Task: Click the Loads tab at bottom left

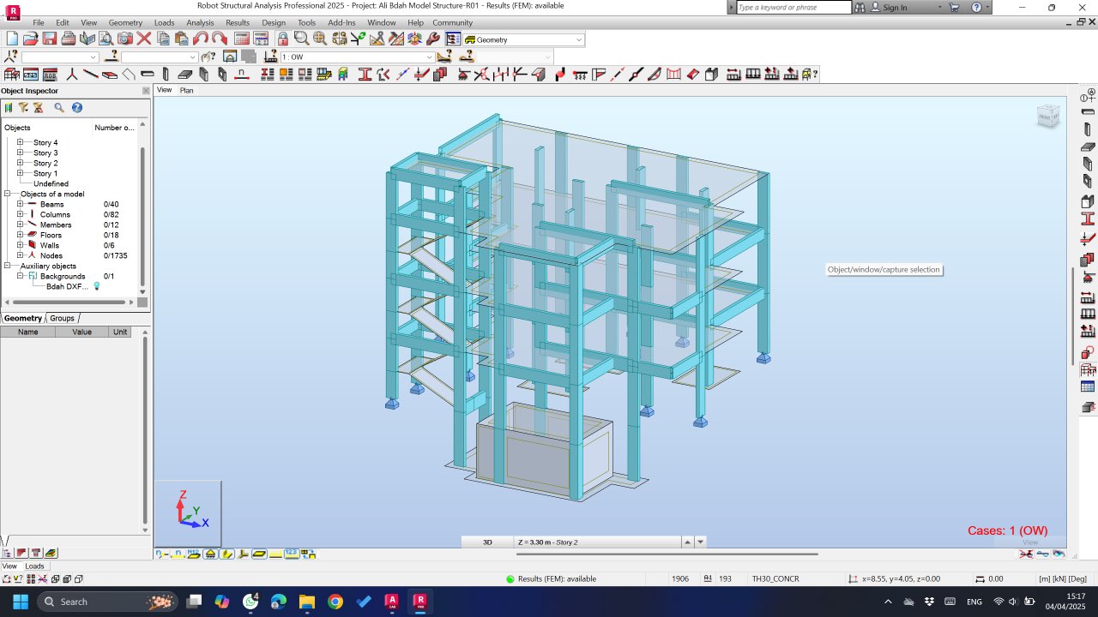Action: point(34,566)
